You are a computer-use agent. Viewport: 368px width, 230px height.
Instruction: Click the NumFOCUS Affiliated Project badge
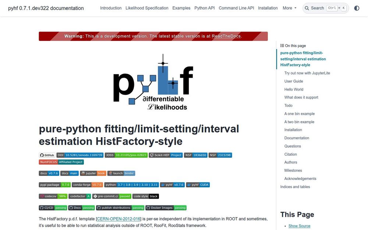61,162
